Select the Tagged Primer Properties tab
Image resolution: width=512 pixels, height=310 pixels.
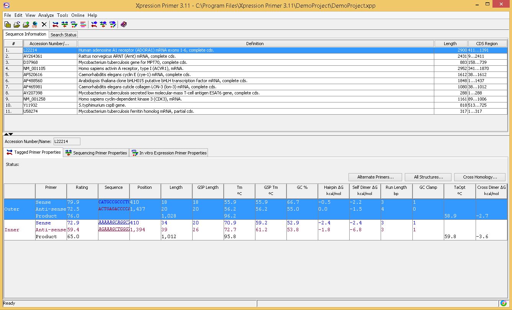[x=33, y=152]
